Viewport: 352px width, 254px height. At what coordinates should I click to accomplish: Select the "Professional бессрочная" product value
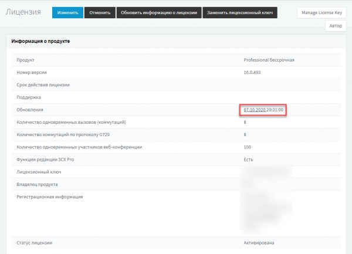pos(269,60)
